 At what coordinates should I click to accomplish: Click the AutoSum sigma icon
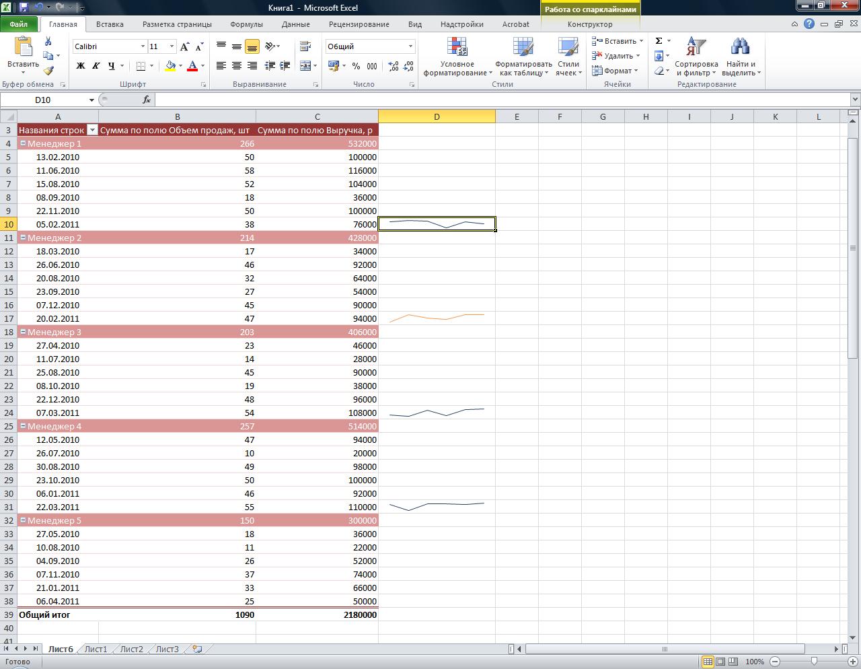click(x=659, y=41)
